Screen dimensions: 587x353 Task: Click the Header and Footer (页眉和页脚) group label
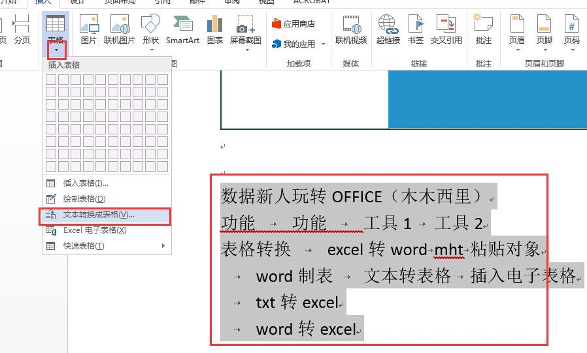click(x=544, y=64)
